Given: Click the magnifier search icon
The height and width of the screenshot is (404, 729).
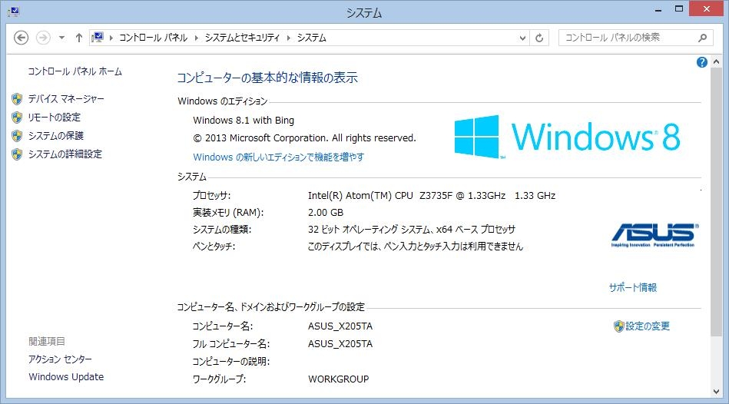Looking at the screenshot, I should [703, 38].
